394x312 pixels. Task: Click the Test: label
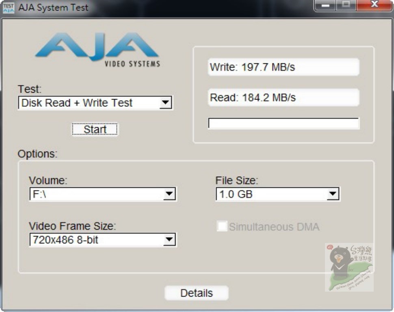click(29, 89)
